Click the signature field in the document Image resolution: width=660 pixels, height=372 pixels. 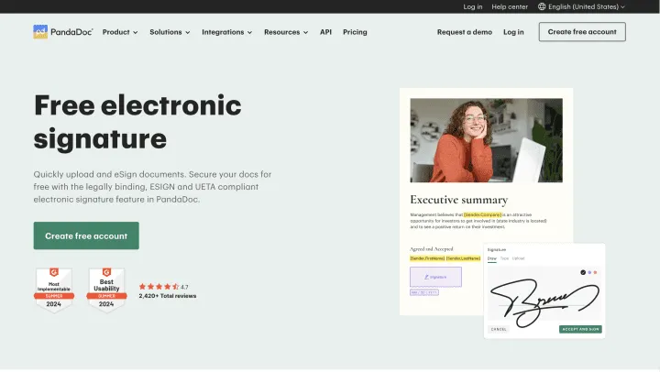pos(435,277)
